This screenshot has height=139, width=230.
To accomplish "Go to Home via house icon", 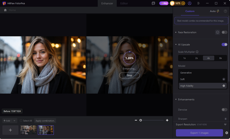I will tap(5, 10).
